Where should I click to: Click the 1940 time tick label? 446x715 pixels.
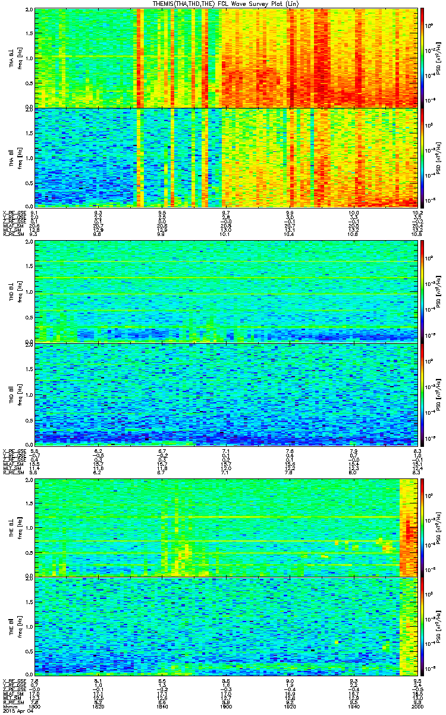pos(354,706)
